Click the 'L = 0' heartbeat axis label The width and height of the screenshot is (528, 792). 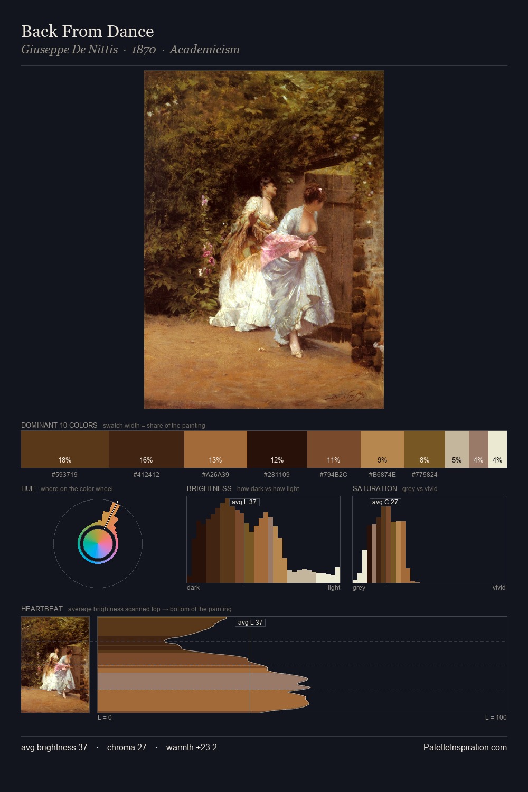[105, 717]
